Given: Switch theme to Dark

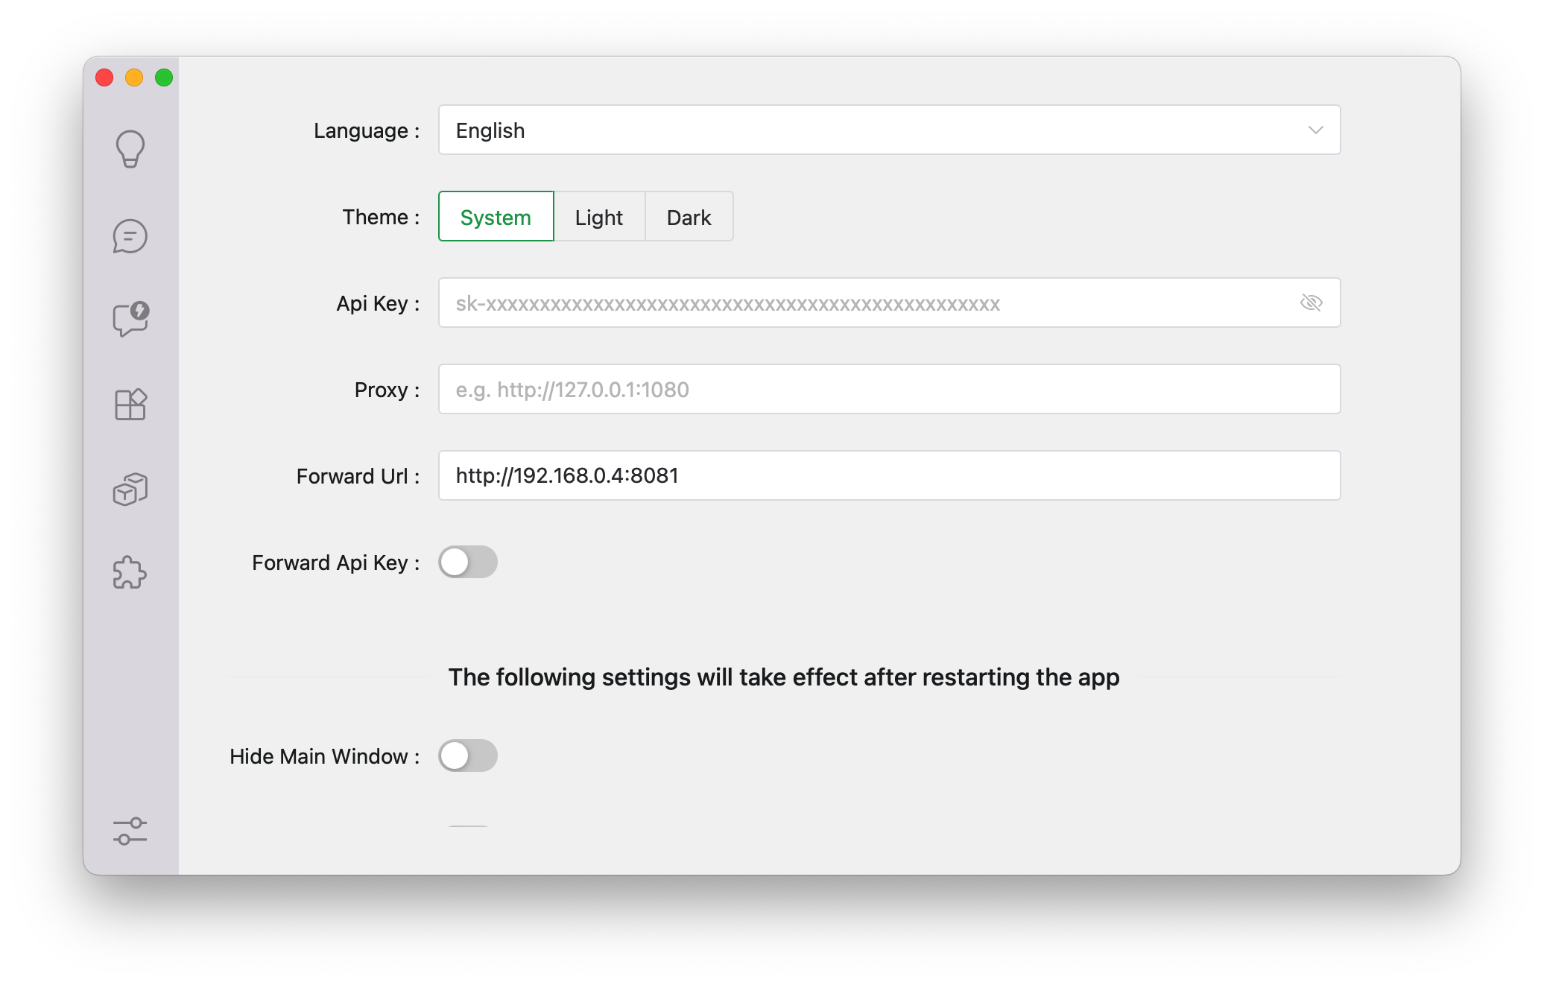Looking at the screenshot, I should [x=689, y=217].
